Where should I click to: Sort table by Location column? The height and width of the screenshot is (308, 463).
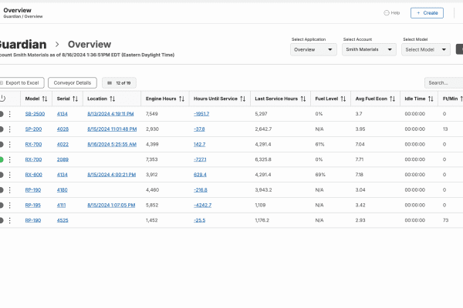(113, 99)
